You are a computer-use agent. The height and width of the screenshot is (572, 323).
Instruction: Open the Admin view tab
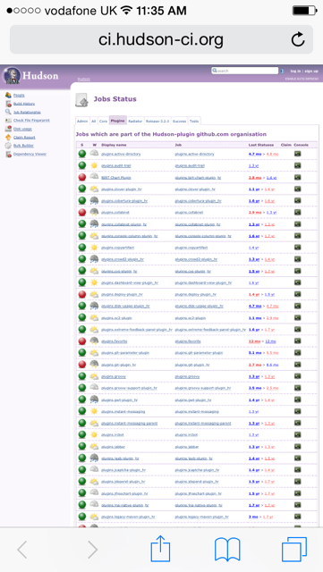click(x=82, y=121)
